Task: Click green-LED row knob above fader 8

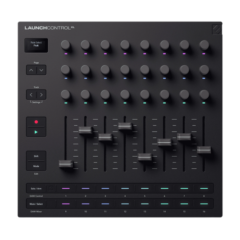Action: pyautogui.click(x=204, y=95)
